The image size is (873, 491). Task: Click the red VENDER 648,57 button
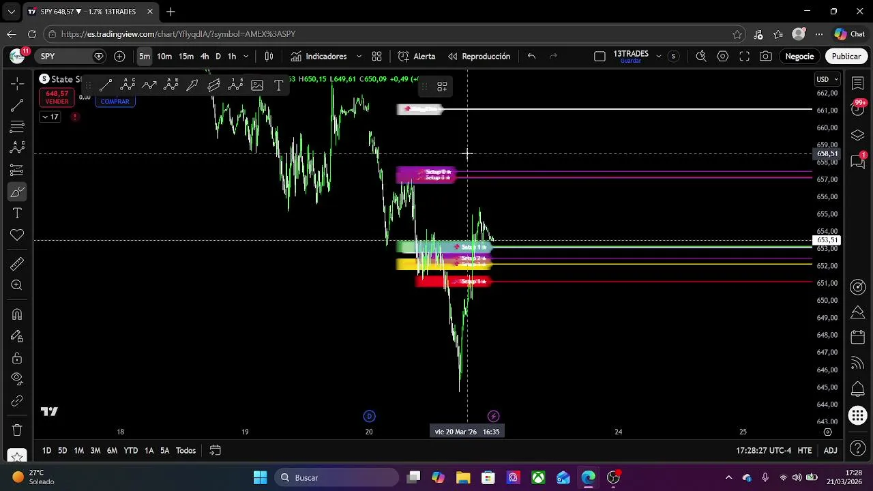click(x=57, y=97)
